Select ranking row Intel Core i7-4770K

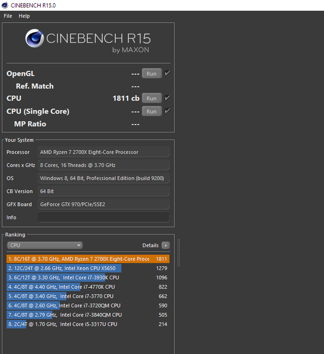pos(88,287)
